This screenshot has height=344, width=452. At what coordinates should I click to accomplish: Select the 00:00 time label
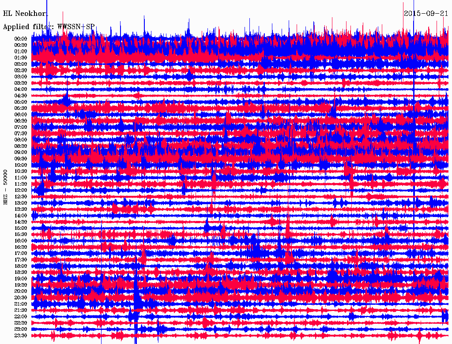(21, 39)
